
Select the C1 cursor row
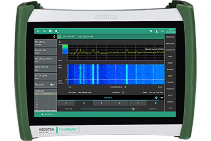pyautogui.click(x=45, y=94)
